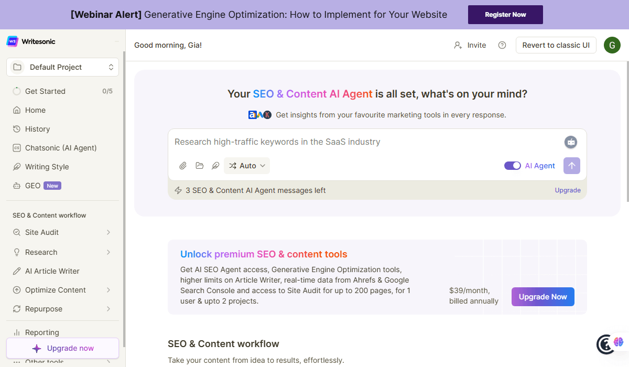Click the feather writing style icon in prompt

pos(215,166)
